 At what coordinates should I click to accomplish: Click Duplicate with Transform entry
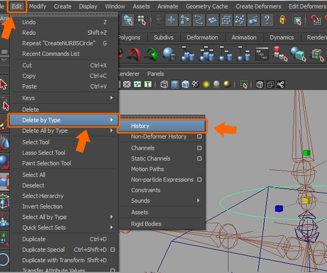(x=64, y=260)
